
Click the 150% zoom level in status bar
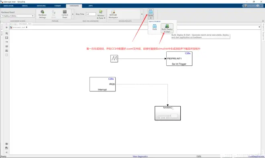tap(199, 156)
